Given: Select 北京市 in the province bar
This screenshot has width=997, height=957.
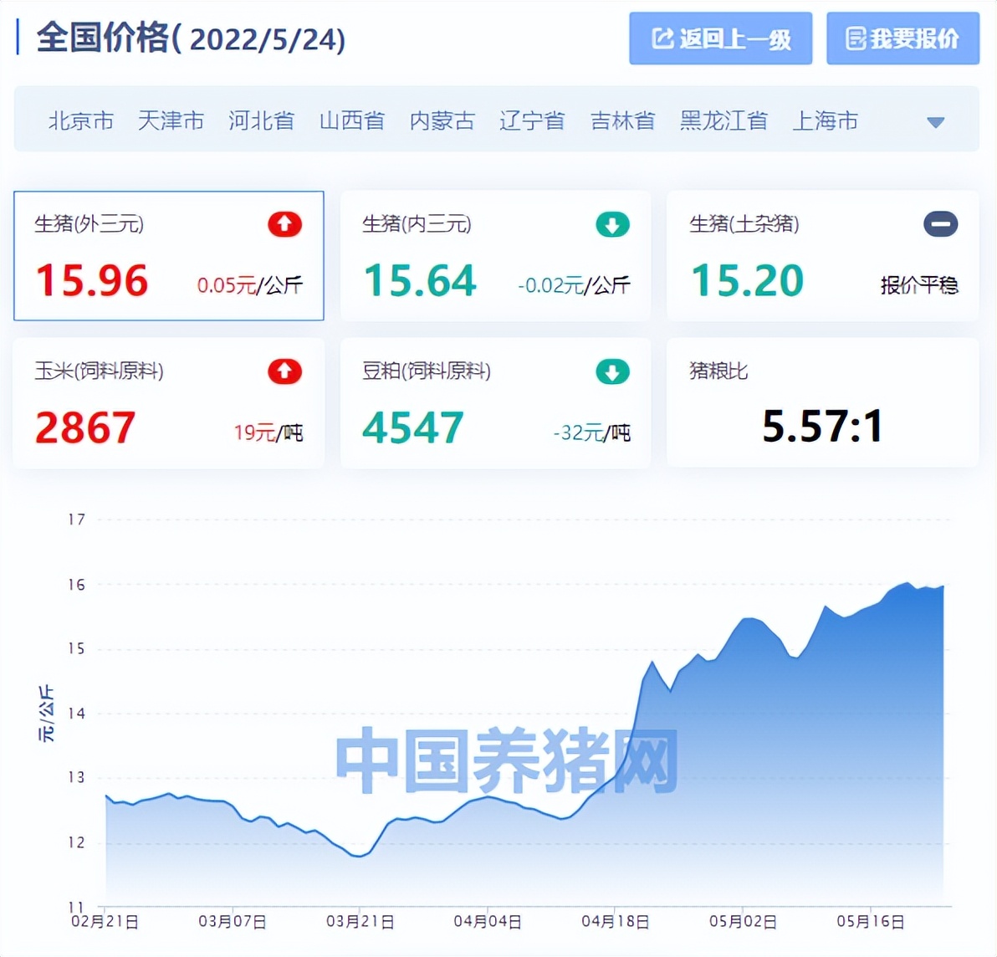Looking at the screenshot, I should point(81,121).
